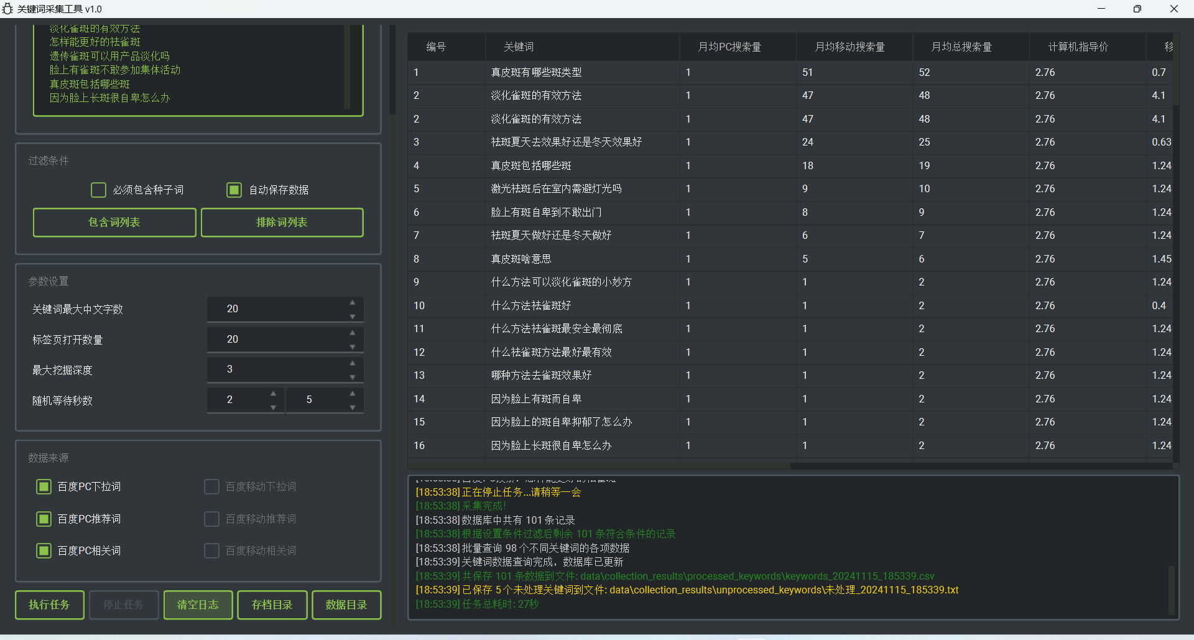Increase minimum 随机等待秒数 up arrow
This screenshot has width=1194, height=640.
(x=273, y=393)
